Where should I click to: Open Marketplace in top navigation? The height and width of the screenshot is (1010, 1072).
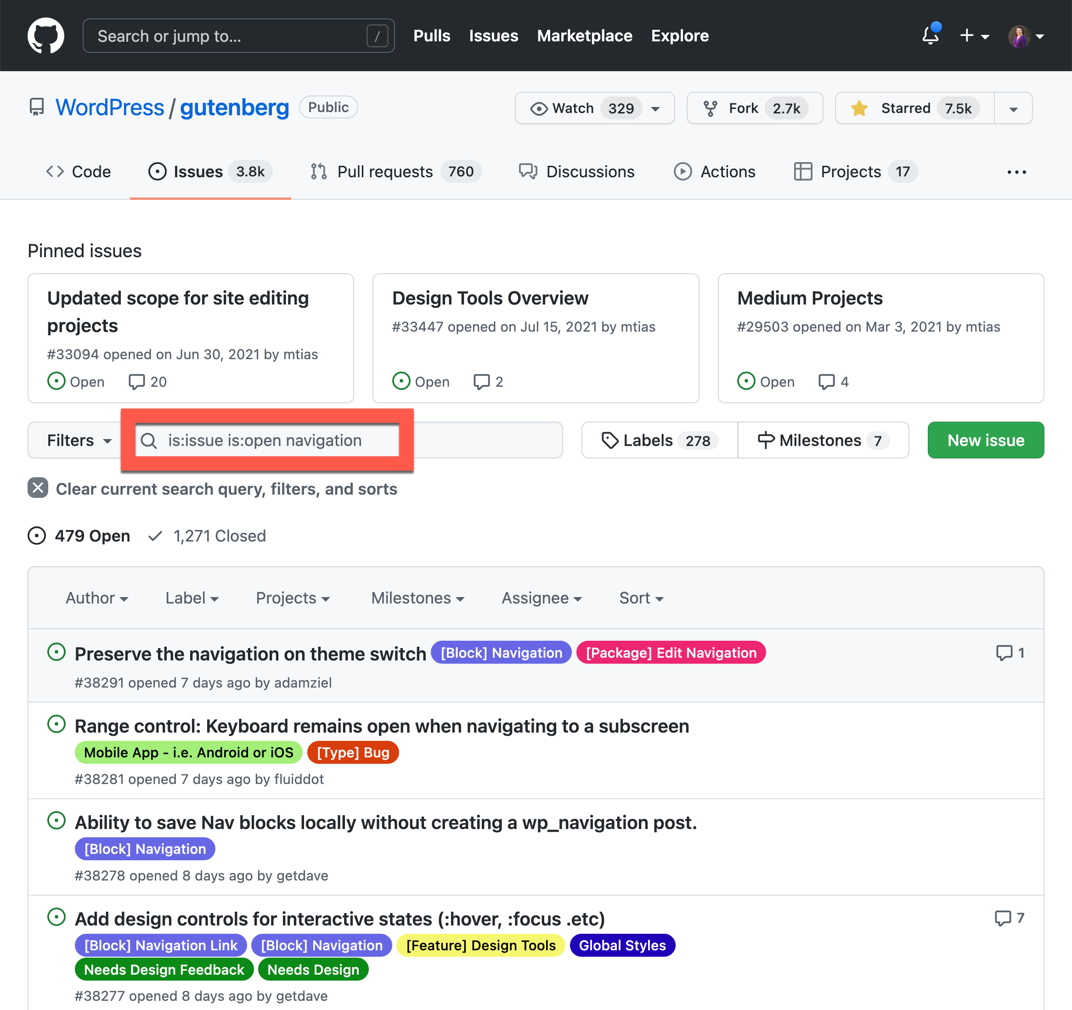pyautogui.click(x=585, y=35)
